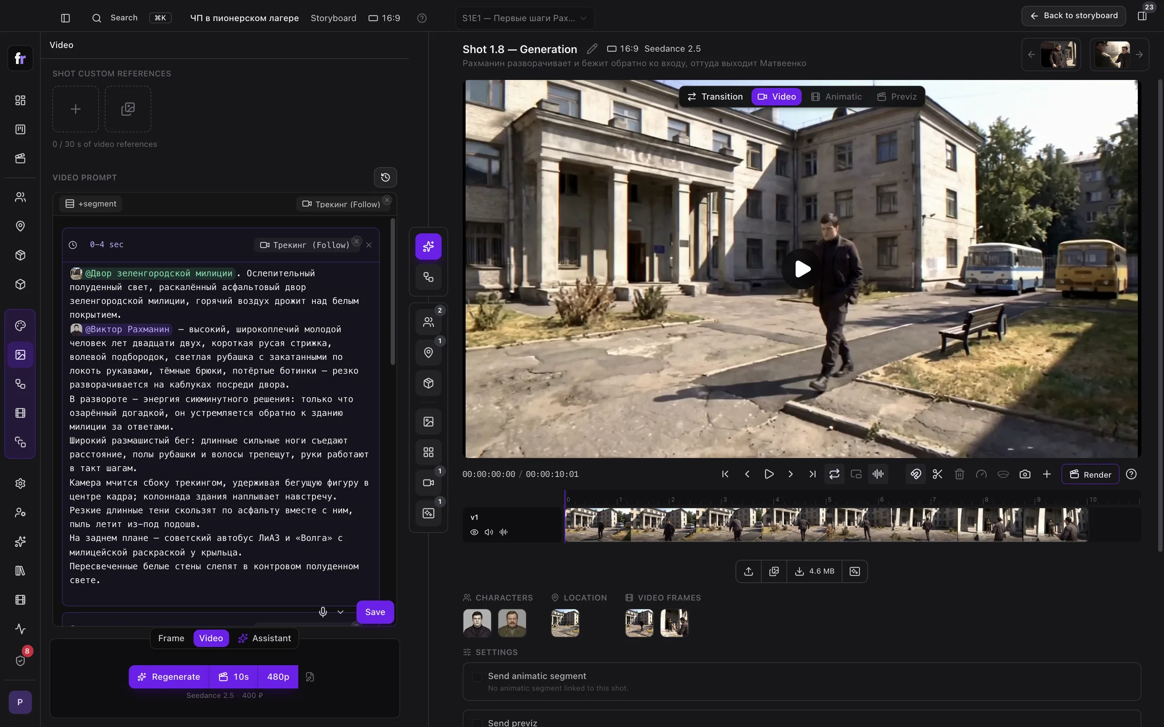Click the purple AI sparkle tool button
1164x727 pixels.
click(x=428, y=246)
